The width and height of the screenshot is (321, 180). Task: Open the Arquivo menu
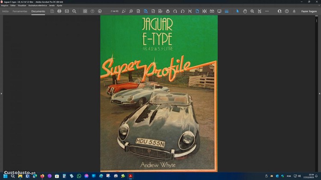5,5
